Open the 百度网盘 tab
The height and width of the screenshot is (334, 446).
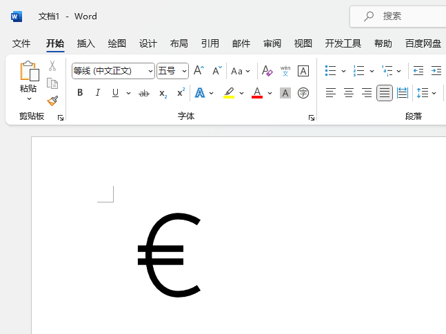coord(423,43)
